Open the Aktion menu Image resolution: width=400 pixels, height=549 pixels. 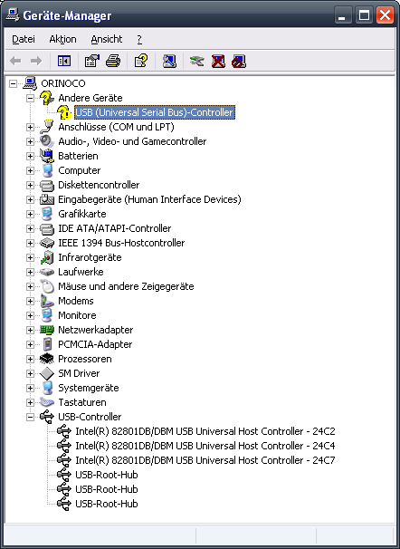click(62, 39)
